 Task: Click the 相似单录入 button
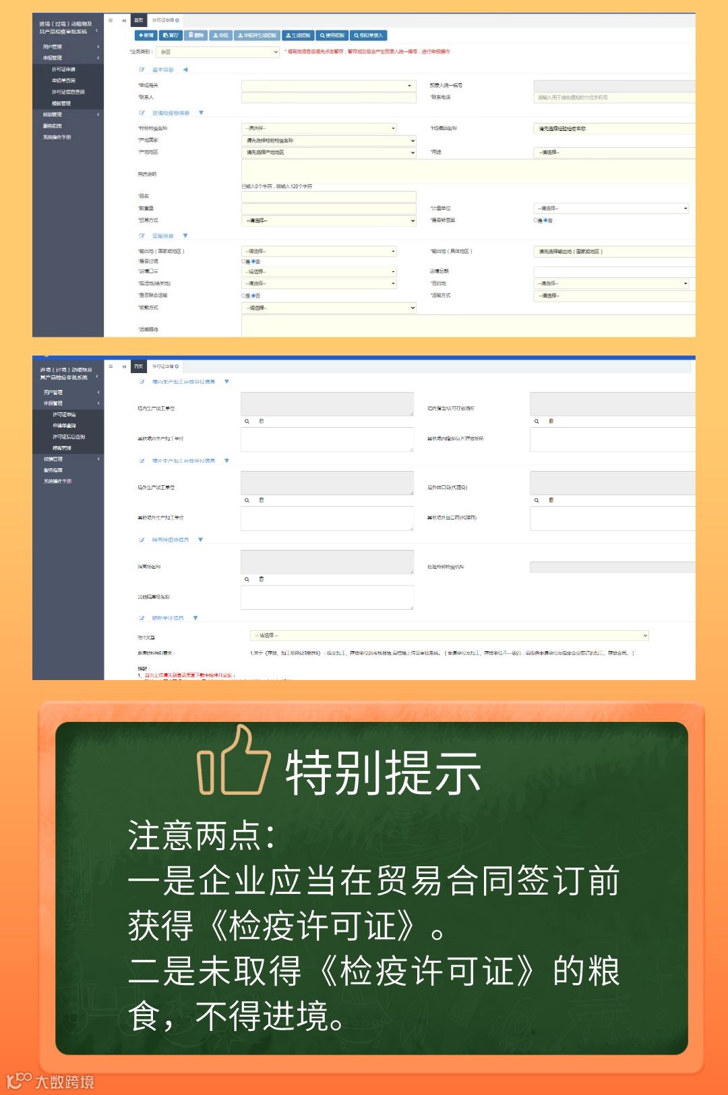pos(369,35)
